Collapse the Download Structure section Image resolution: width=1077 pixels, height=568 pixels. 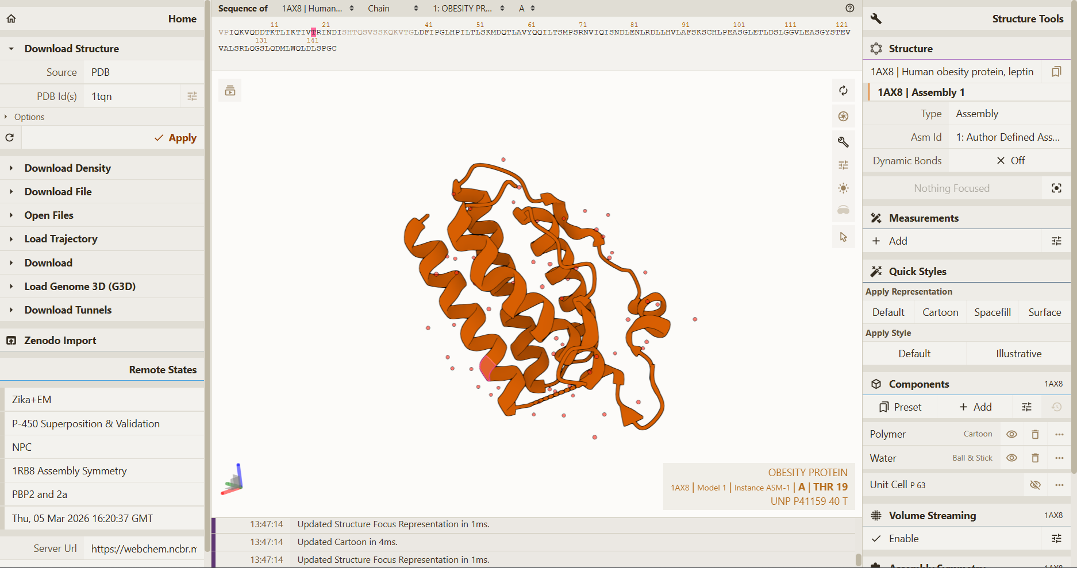coord(102,49)
